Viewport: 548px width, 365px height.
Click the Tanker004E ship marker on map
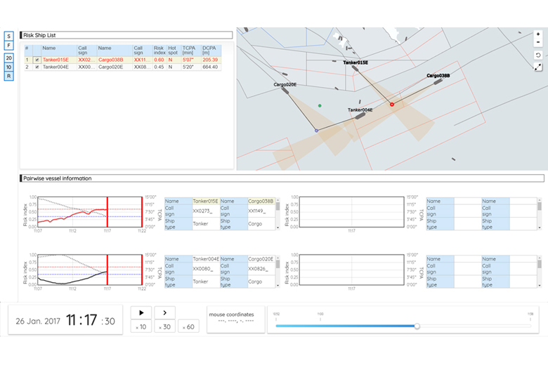pos(359,117)
